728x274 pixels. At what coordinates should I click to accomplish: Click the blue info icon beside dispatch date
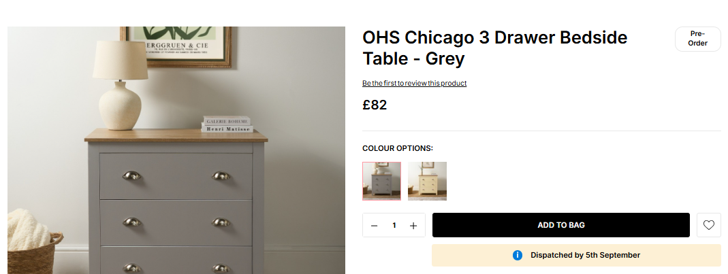coord(517,255)
